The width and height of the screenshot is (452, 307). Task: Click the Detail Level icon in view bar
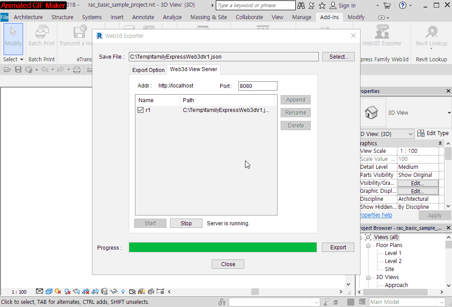[40, 291]
